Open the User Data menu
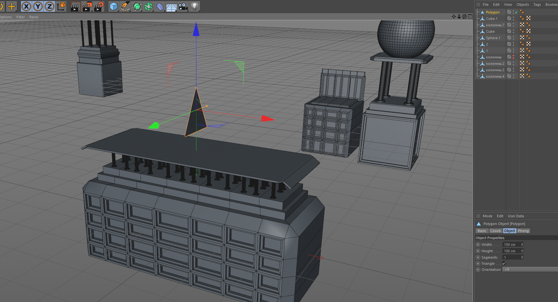This screenshot has width=558, height=302. point(516,216)
